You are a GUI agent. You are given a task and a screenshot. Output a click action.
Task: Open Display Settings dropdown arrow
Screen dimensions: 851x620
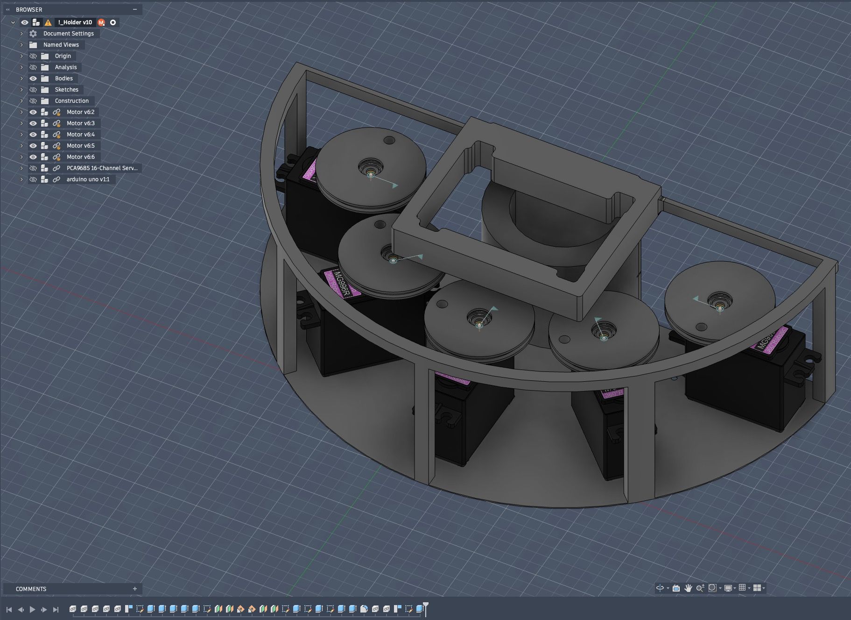[735, 588]
